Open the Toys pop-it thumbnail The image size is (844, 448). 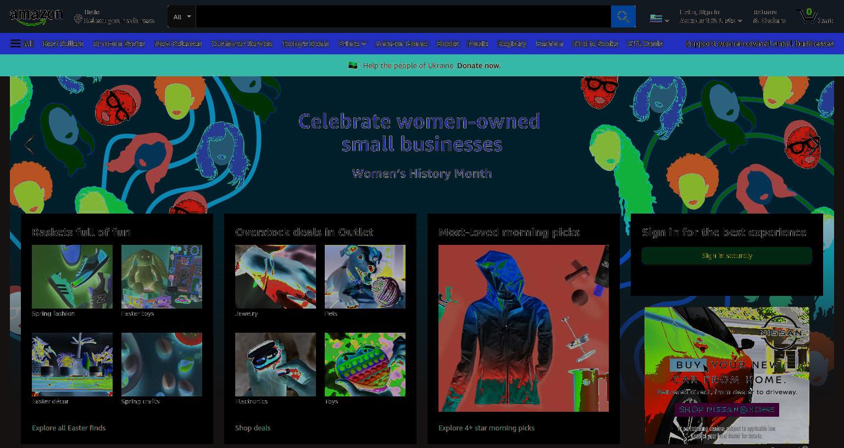pyautogui.click(x=365, y=365)
